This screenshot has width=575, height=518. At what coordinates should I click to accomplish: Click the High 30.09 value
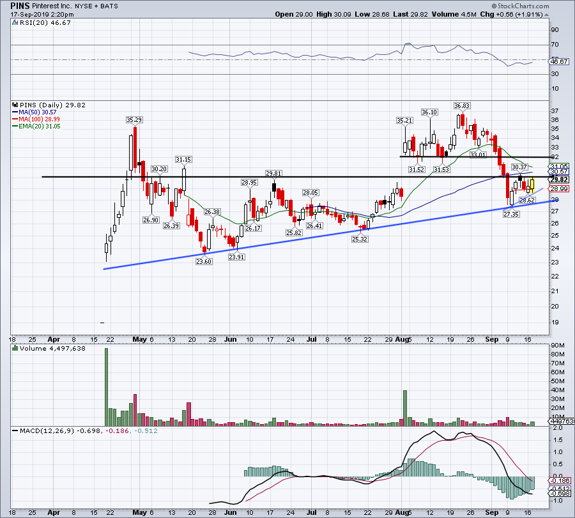click(333, 14)
